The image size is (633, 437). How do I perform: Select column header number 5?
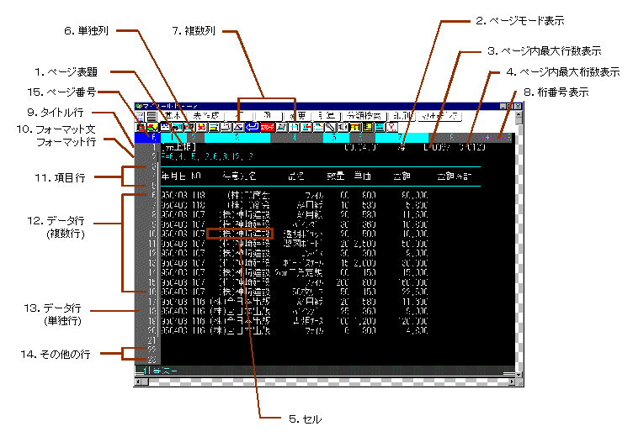336,138
